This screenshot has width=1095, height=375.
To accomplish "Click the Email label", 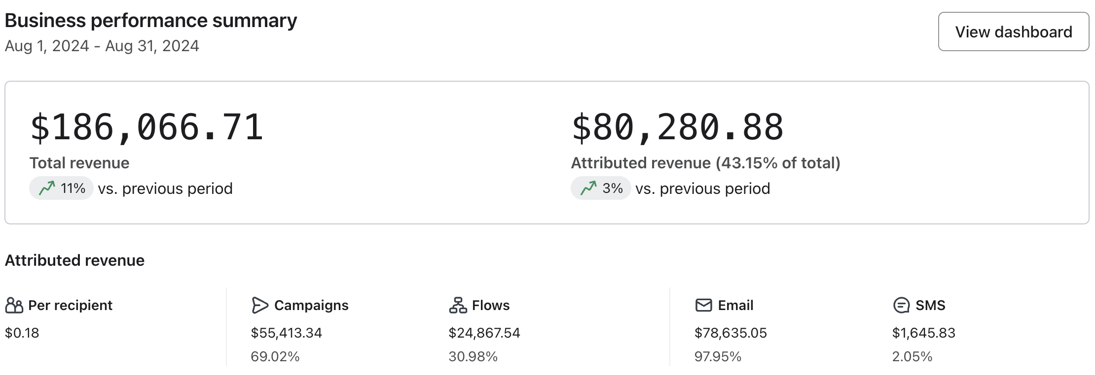I will point(735,306).
